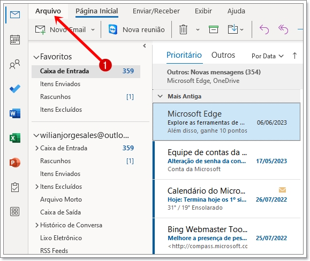The image size is (310, 261).
Task: Click the 25/07/2022 date text
Action: click(x=271, y=238)
